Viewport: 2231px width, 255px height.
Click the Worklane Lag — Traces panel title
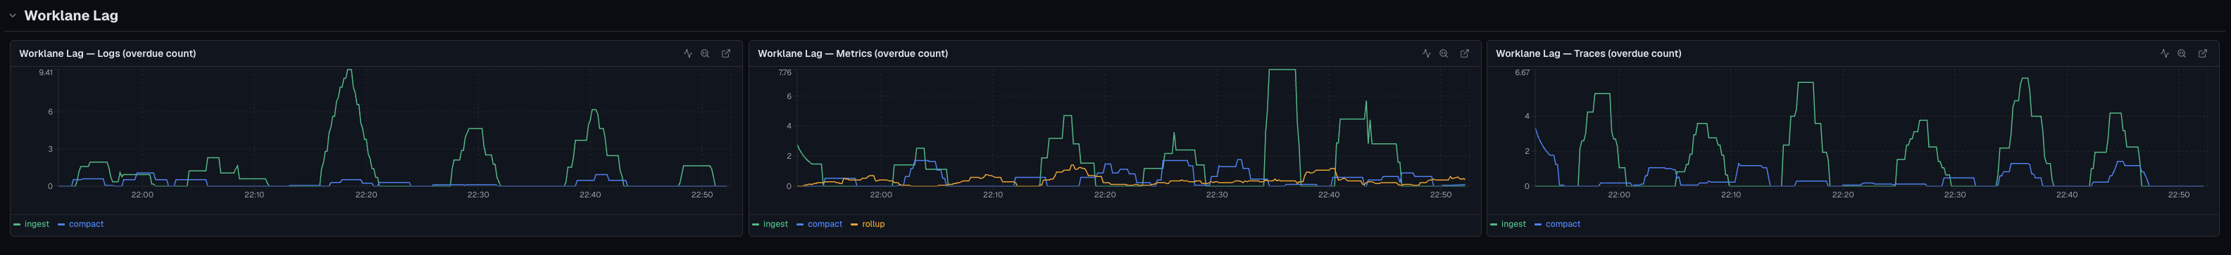(x=1588, y=53)
